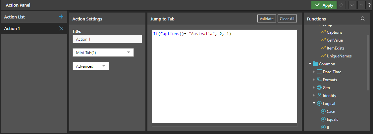Select the Case function label

click(x=331, y=112)
